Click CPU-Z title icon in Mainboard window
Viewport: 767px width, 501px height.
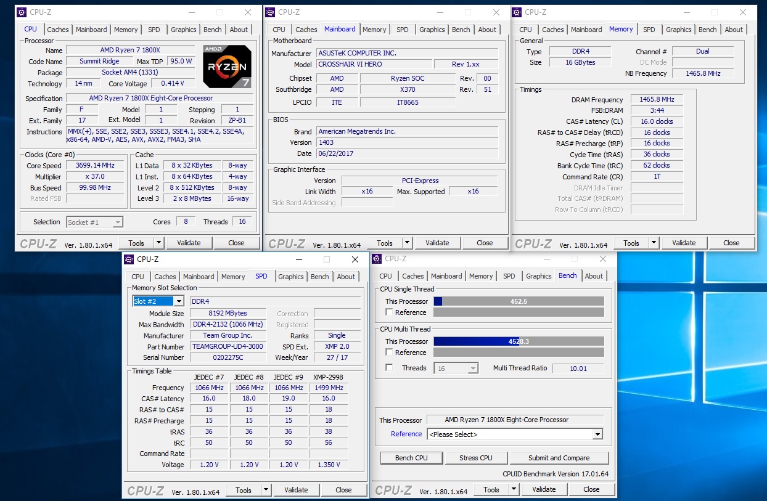(x=269, y=12)
